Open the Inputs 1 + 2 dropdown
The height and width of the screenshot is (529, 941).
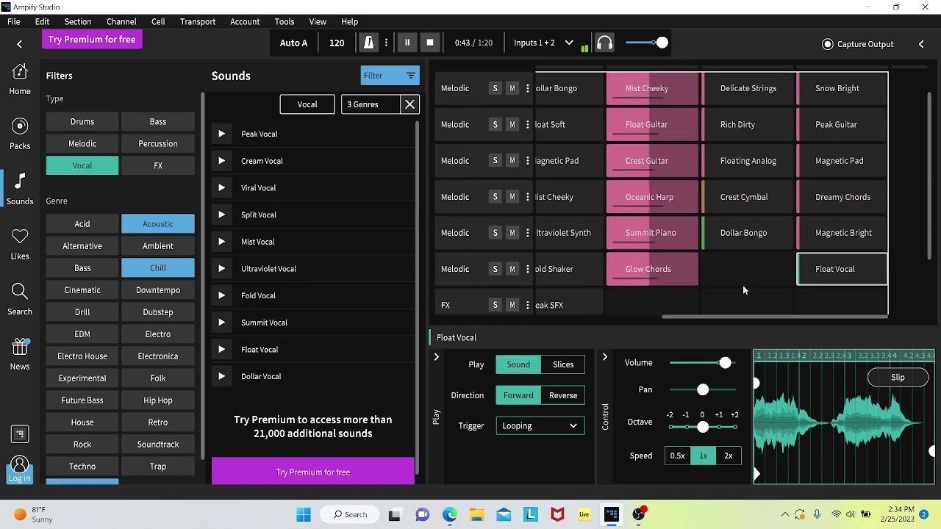[x=543, y=43]
